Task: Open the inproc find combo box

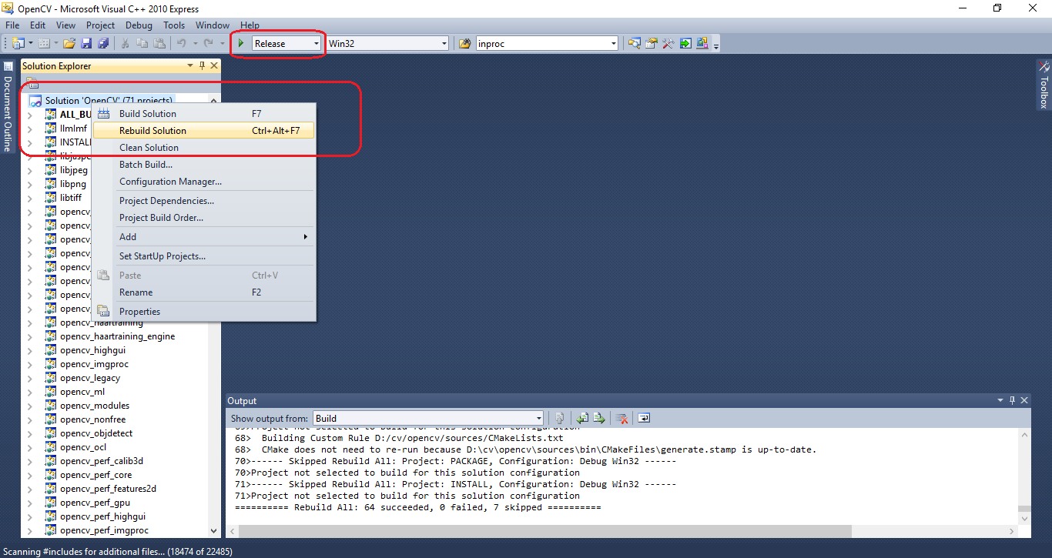Action: 614,44
